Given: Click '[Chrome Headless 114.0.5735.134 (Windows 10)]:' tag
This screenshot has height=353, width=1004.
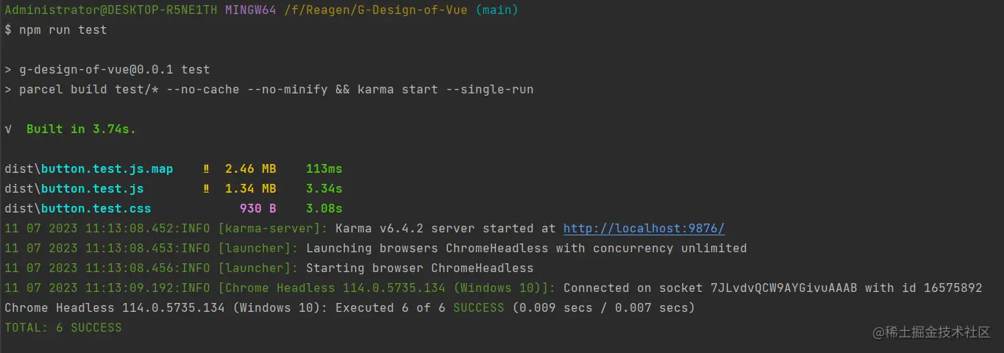Looking at the screenshot, I should click(387, 288).
